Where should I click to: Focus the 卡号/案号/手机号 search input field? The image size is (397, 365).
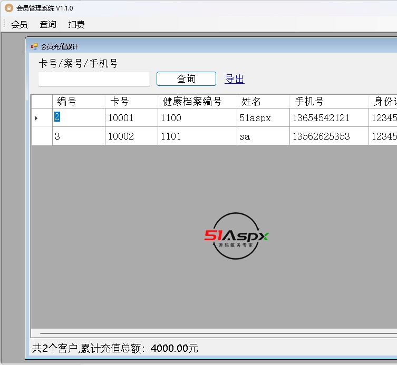[x=94, y=78]
